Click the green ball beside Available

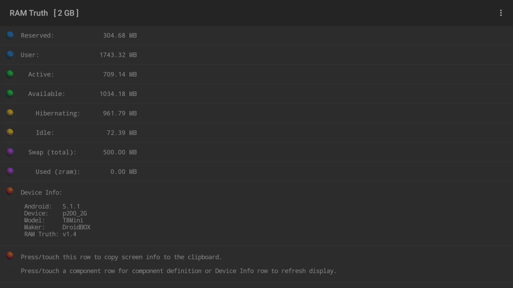click(x=10, y=93)
